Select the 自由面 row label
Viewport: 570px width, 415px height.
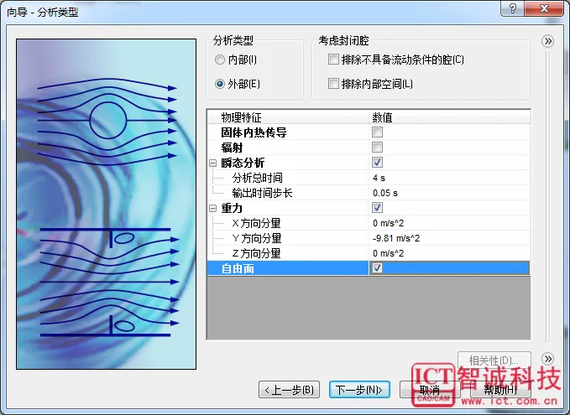(238, 268)
